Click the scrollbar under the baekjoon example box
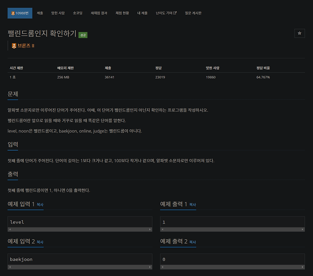This screenshot has width=313, height=276. point(80,266)
